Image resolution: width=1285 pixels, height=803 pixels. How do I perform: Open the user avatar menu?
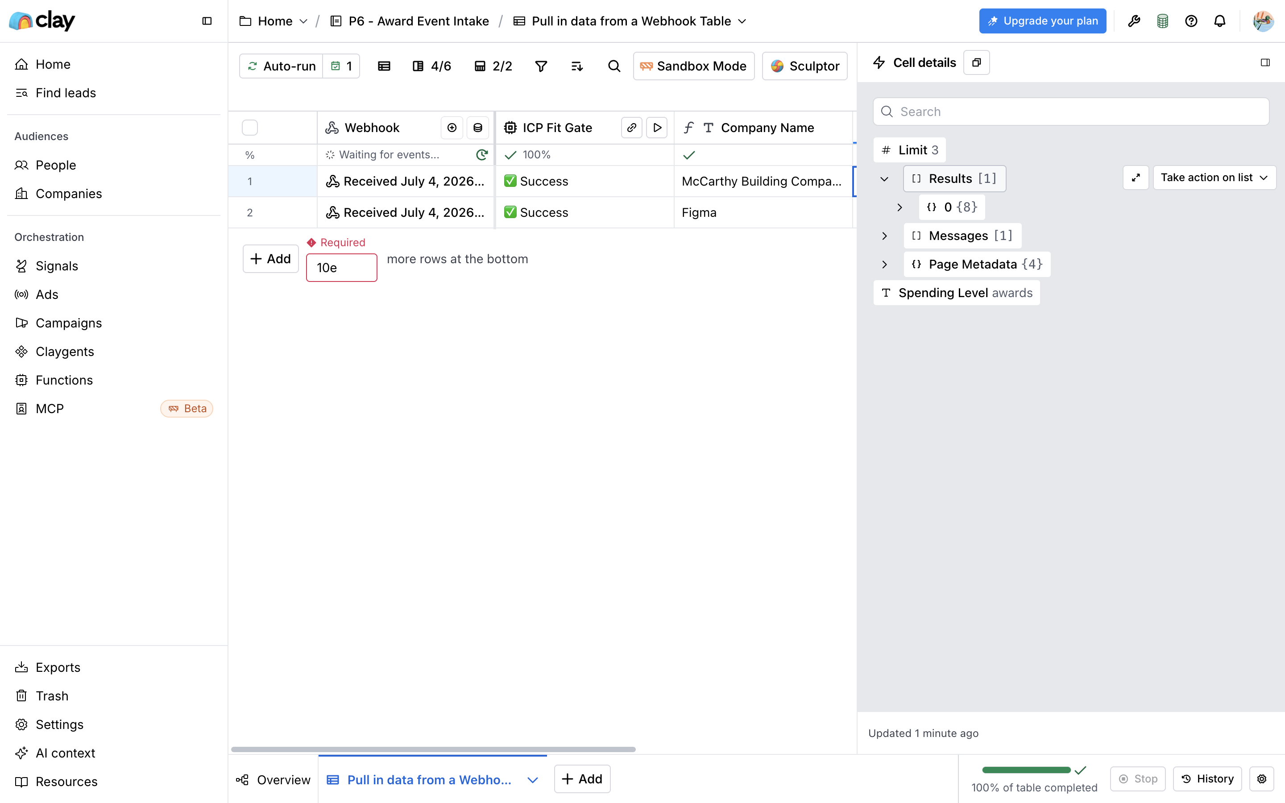pyautogui.click(x=1263, y=21)
